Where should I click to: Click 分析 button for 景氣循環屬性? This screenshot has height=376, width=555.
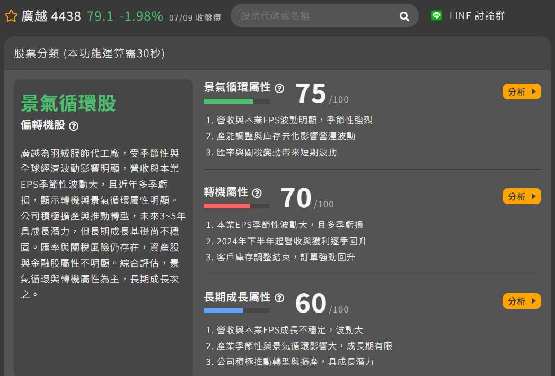522,92
